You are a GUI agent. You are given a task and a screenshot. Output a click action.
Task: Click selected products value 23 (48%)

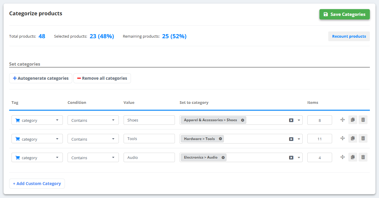point(102,36)
